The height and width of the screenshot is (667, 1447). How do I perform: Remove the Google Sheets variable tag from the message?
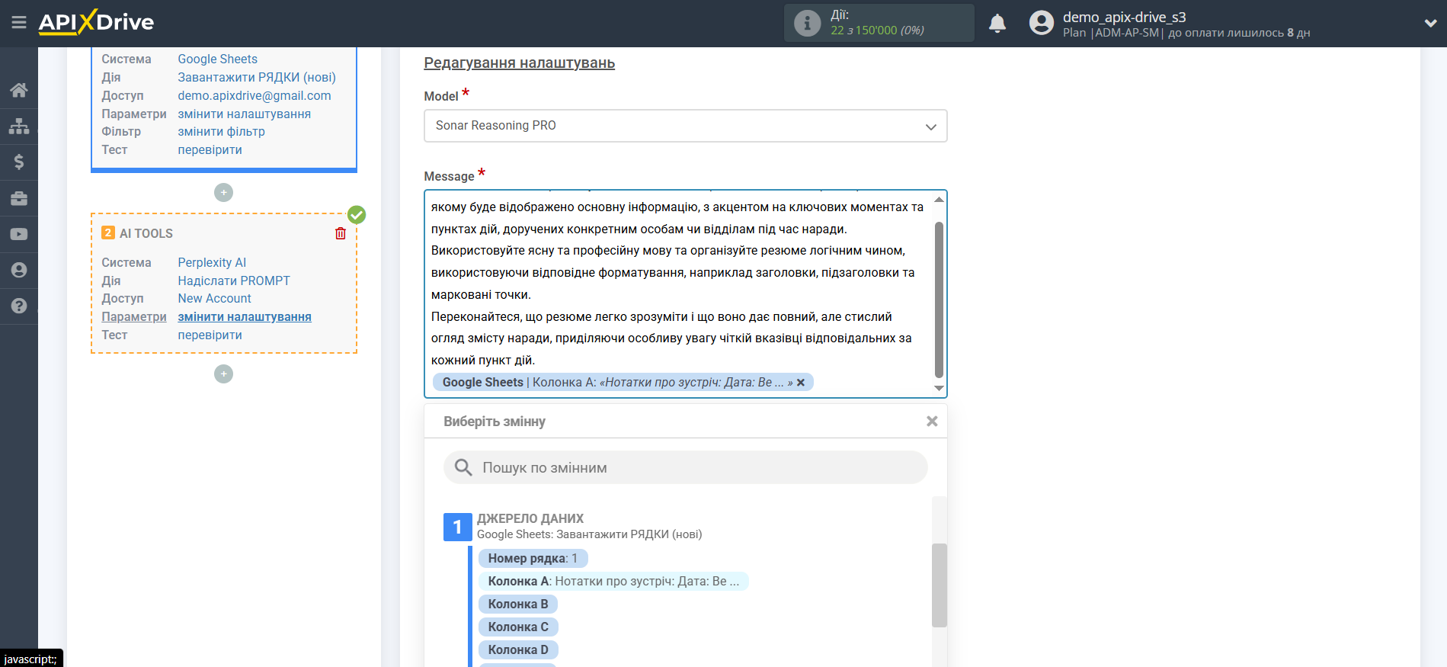click(801, 383)
